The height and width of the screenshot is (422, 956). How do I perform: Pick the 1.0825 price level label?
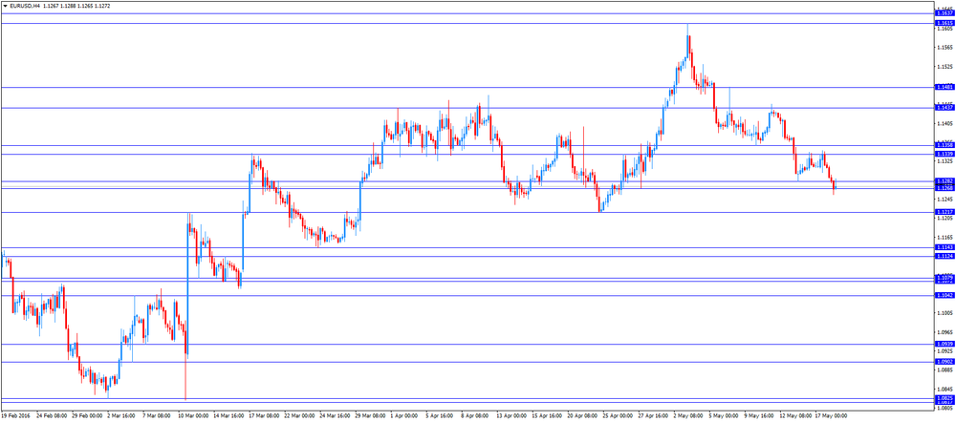point(945,398)
